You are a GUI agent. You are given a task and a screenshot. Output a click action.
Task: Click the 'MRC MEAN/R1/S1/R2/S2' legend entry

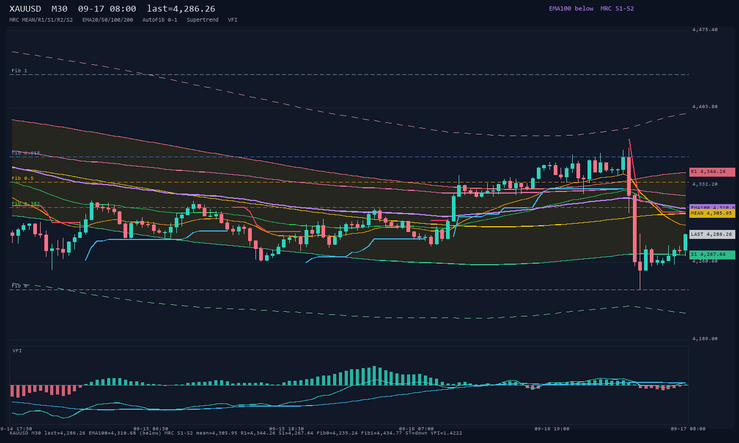[x=41, y=20]
